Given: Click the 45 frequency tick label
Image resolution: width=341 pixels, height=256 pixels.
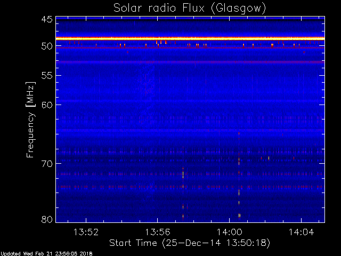Looking at the screenshot, I should pos(47,19).
